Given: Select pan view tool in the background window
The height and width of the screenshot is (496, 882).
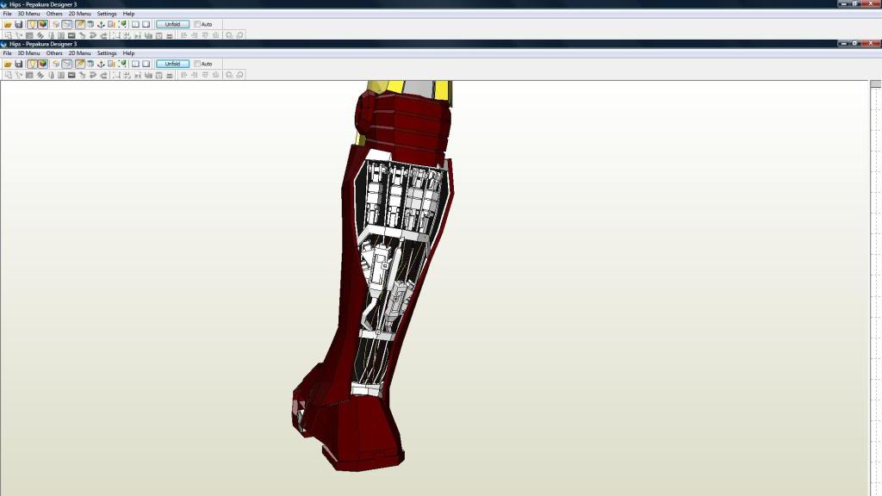Looking at the screenshot, I should [x=67, y=25].
